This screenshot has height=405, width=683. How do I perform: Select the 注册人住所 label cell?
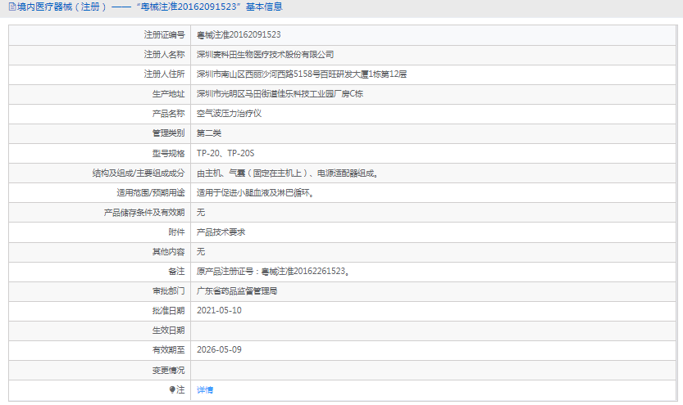point(100,74)
